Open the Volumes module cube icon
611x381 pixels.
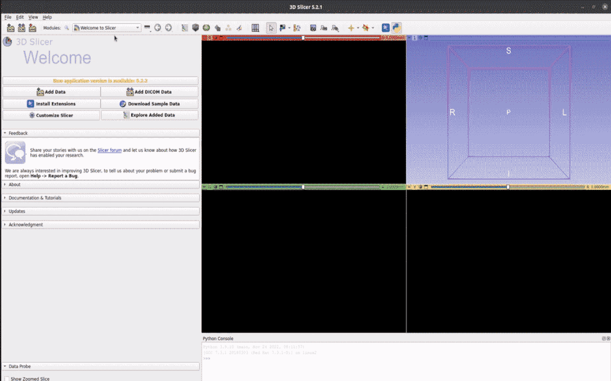tap(196, 28)
